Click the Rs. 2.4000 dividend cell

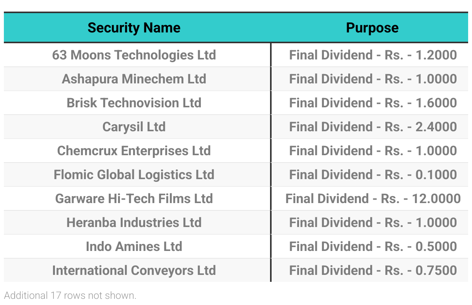pos(373,127)
